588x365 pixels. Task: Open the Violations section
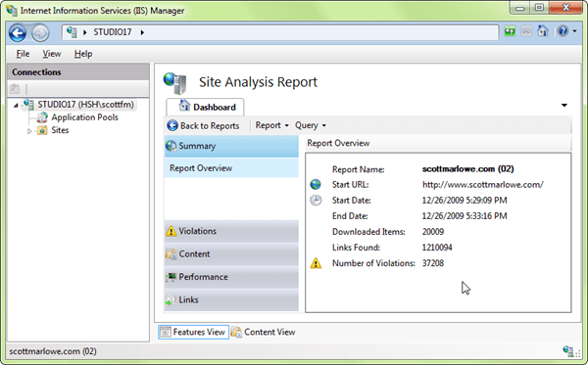(x=231, y=231)
